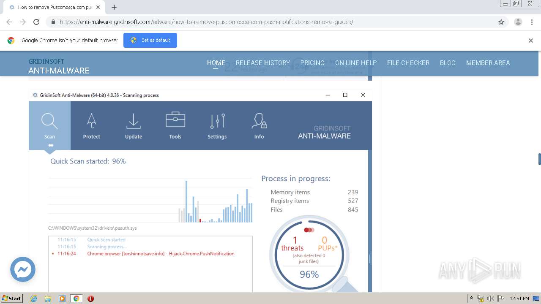Open the Windows Start menu

[x=11, y=299]
